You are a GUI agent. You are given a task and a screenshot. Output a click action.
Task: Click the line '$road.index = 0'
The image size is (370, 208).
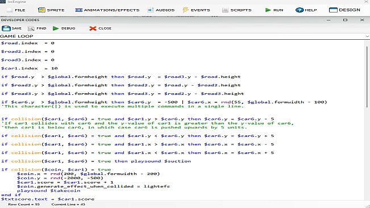pos(28,43)
